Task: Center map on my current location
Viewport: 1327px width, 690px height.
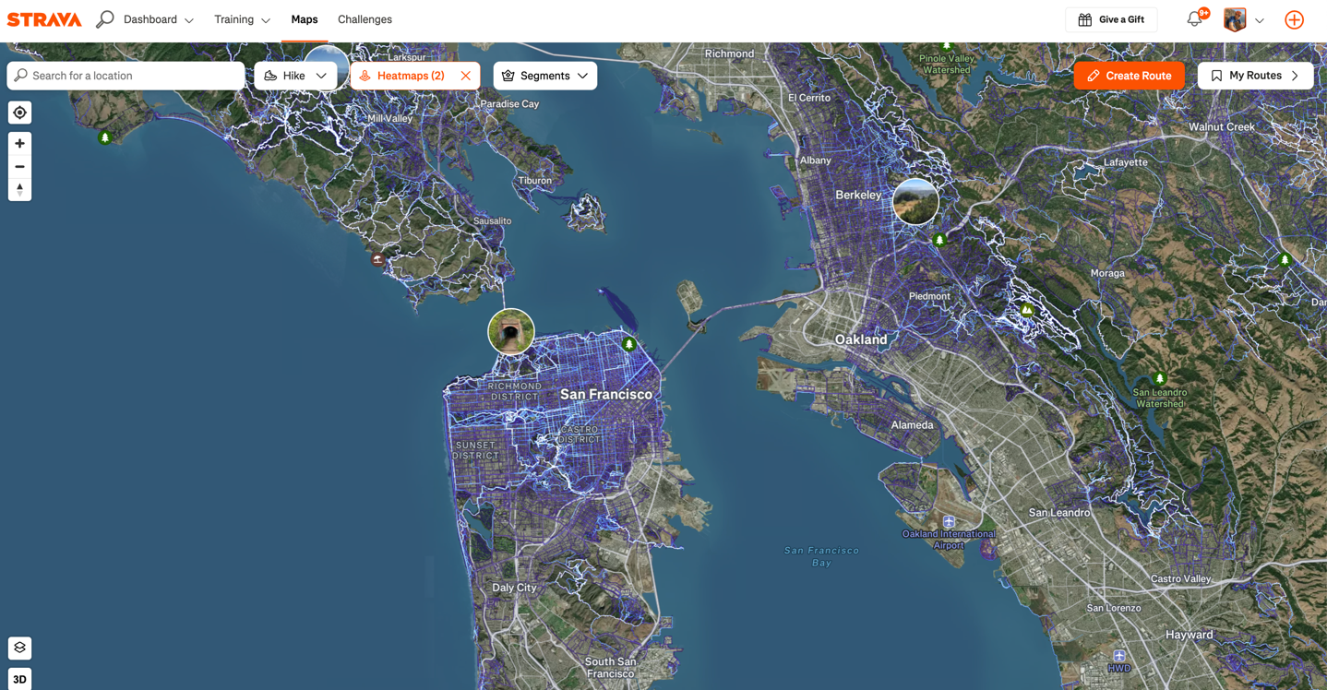Action: (x=19, y=113)
